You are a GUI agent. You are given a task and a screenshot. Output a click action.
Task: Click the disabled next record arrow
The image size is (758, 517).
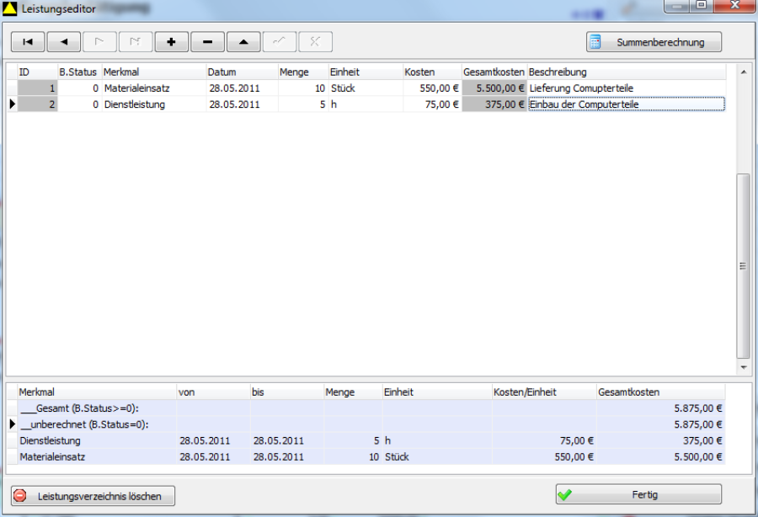point(99,42)
